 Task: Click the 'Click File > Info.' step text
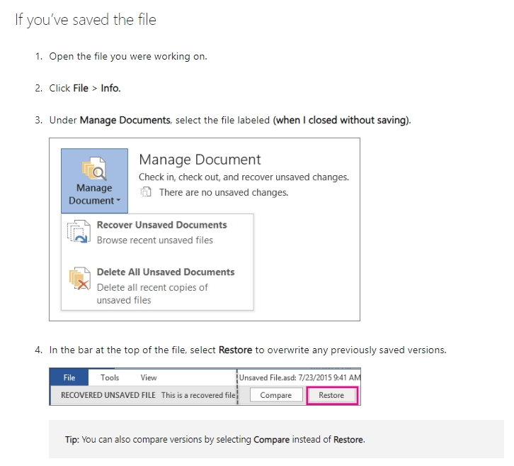tap(85, 89)
